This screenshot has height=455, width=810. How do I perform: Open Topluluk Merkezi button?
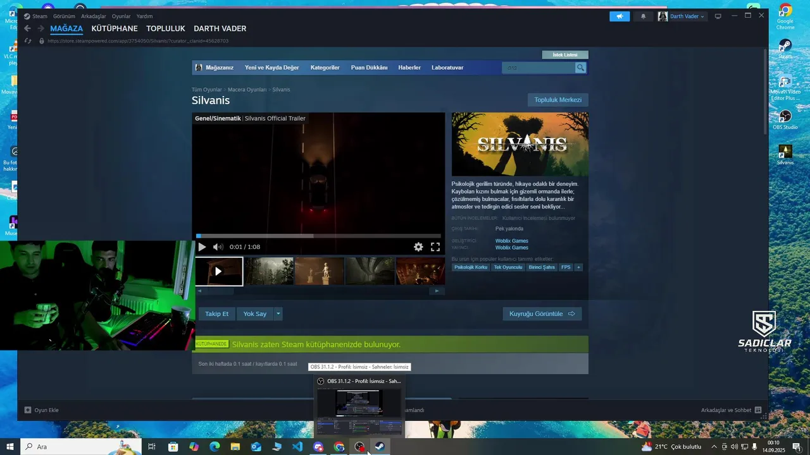558,100
